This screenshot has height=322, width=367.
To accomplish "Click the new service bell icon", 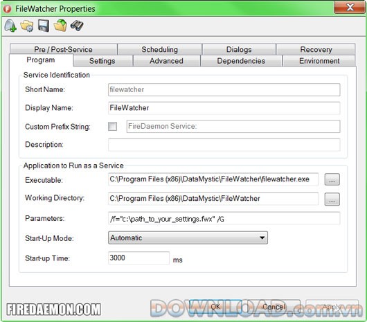I will tap(10, 26).
